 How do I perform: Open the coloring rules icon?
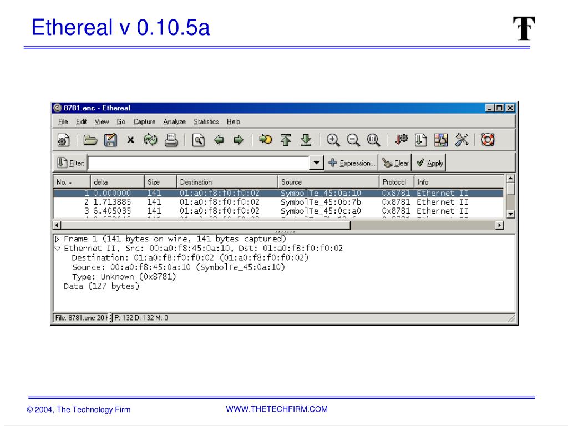click(x=441, y=140)
